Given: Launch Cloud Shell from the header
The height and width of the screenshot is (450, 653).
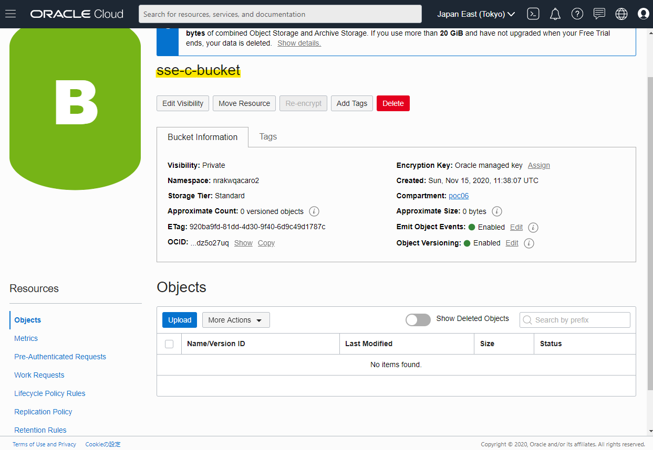Looking at the screenshot, I should [x=533, y=14].
